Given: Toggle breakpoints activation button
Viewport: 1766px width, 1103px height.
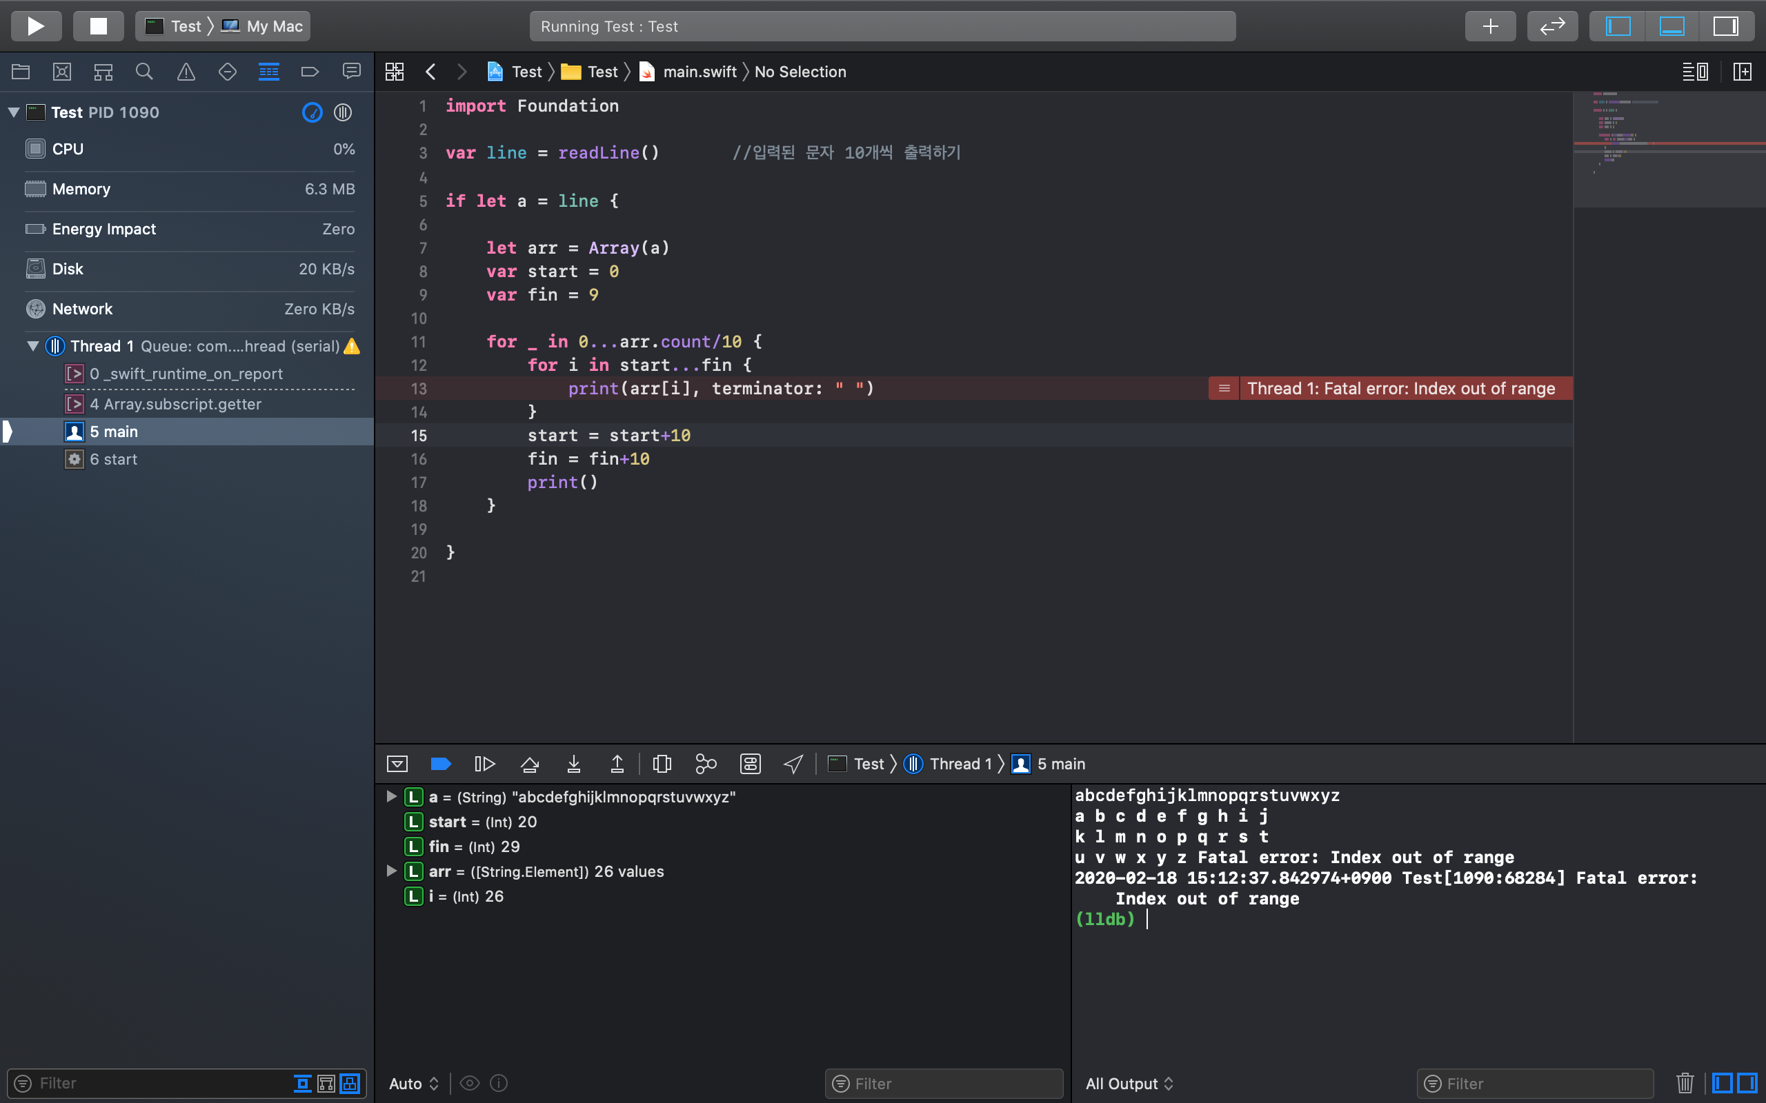Looking at the screenshot, I should [441, 764].
